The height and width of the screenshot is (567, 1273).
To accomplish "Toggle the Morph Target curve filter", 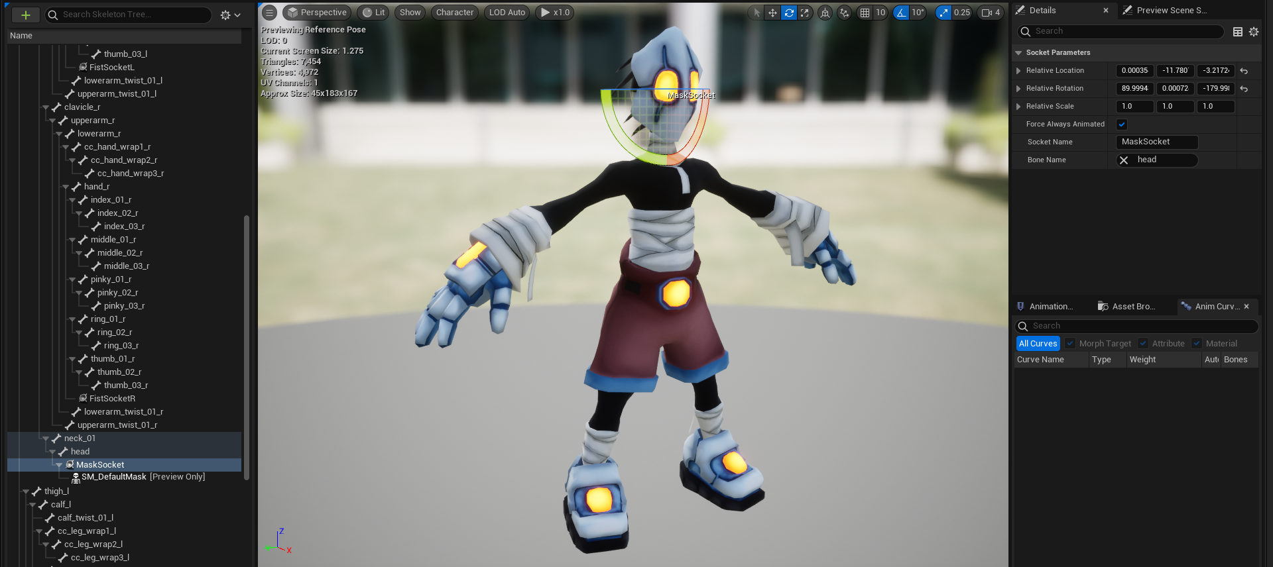I will click(x=1070, y=344).
